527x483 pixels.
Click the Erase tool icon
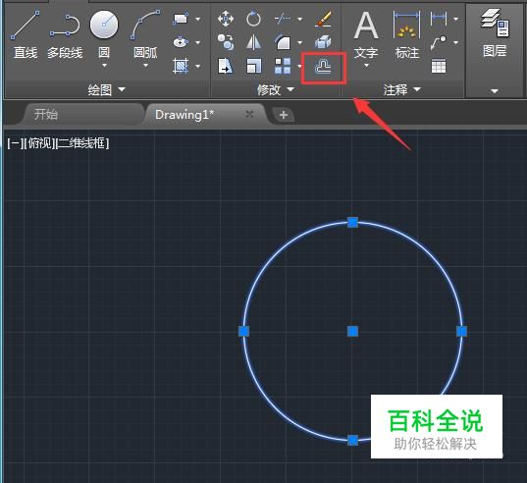323,19
